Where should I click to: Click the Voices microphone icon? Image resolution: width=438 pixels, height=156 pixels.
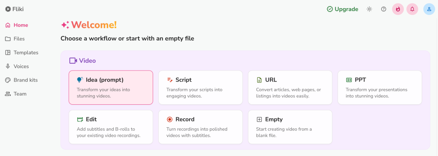[8, 66]
